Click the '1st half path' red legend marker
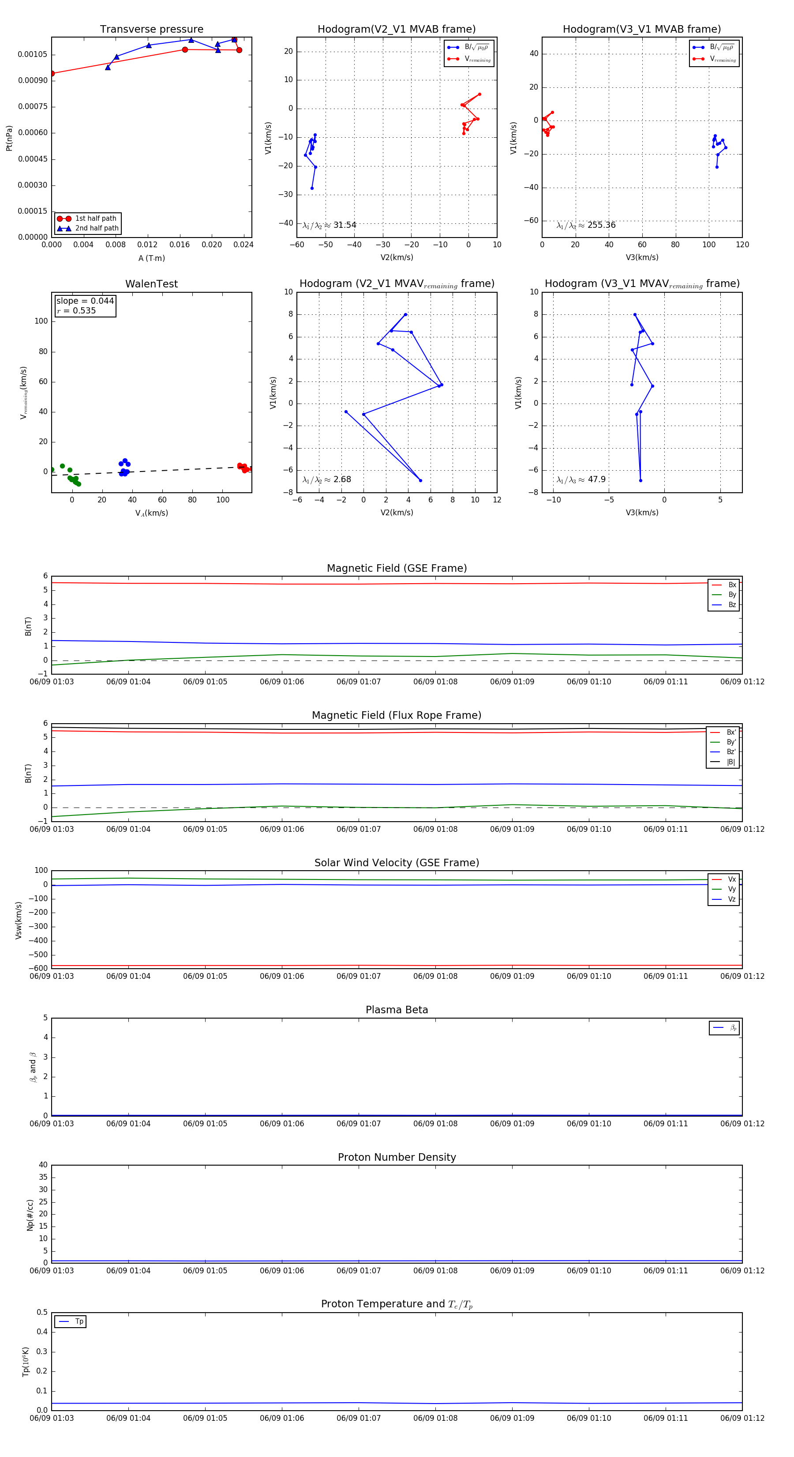This screenshot has width=794, height=1457. pyautogui.click(x=64, y=219)
